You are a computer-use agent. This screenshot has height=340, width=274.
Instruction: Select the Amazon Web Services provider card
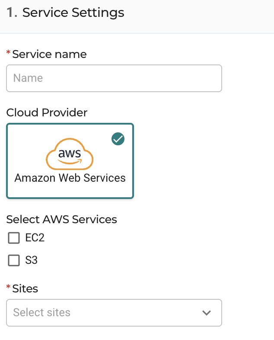tap(70, 161)
